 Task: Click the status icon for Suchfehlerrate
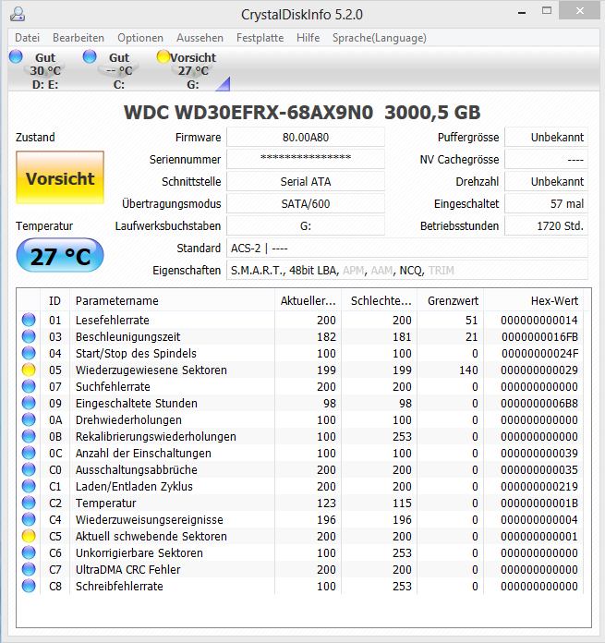29,386
